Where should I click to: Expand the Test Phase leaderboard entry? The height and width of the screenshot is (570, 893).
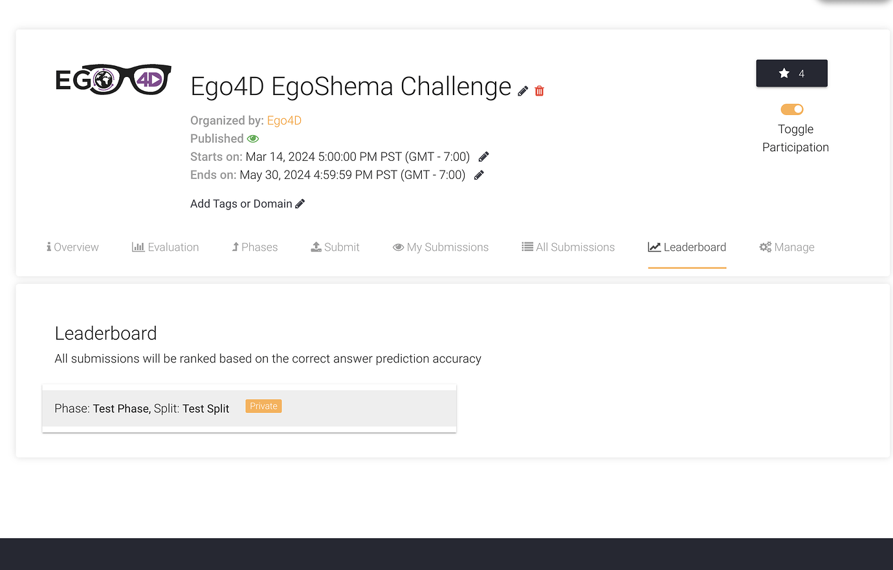pos(249,408)
